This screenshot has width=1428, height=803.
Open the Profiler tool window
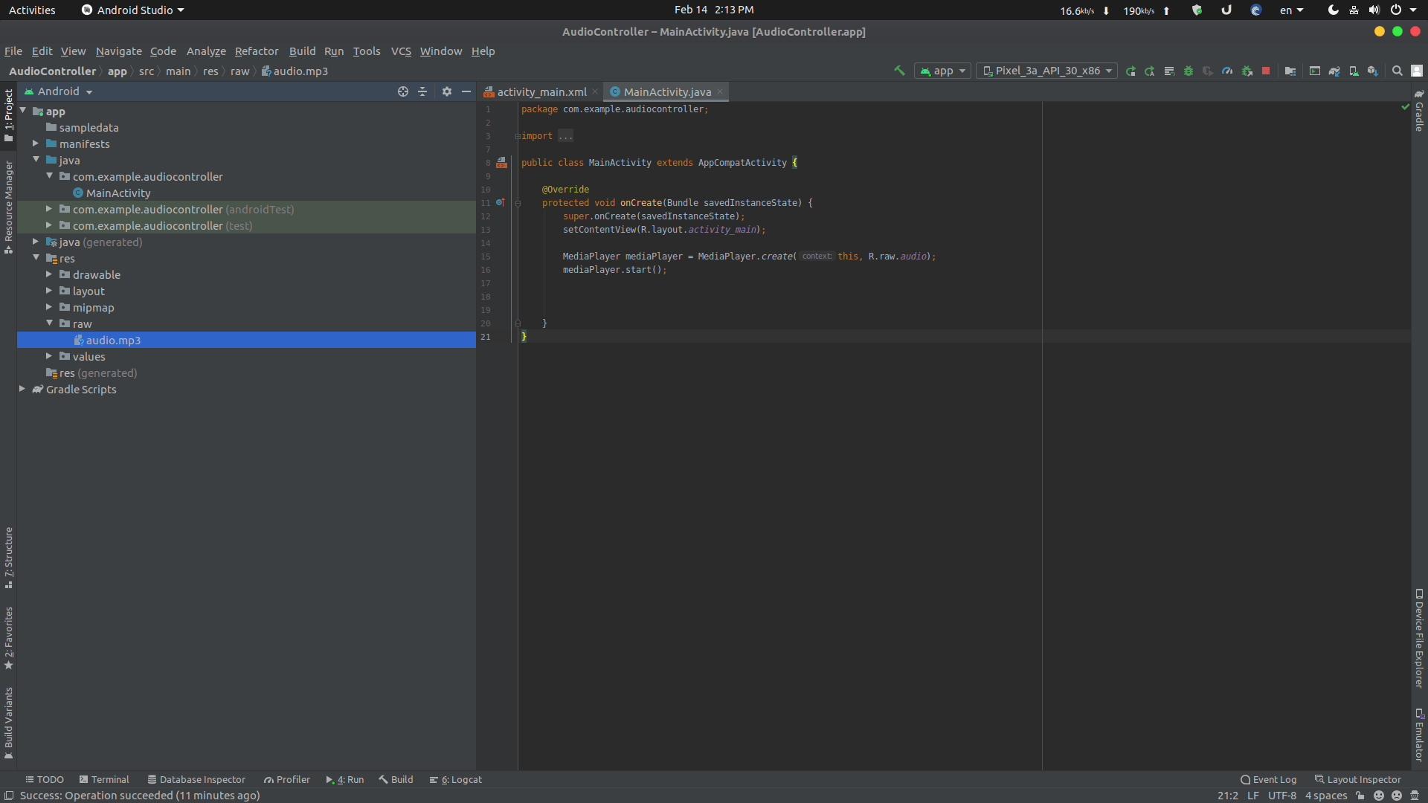[x=287, y=780]
